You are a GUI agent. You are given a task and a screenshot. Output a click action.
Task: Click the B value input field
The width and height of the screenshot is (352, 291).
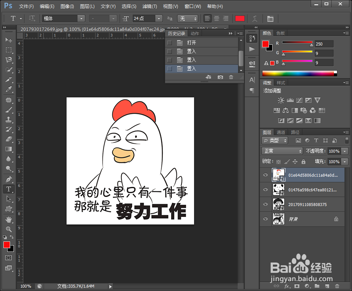point(324,62)
